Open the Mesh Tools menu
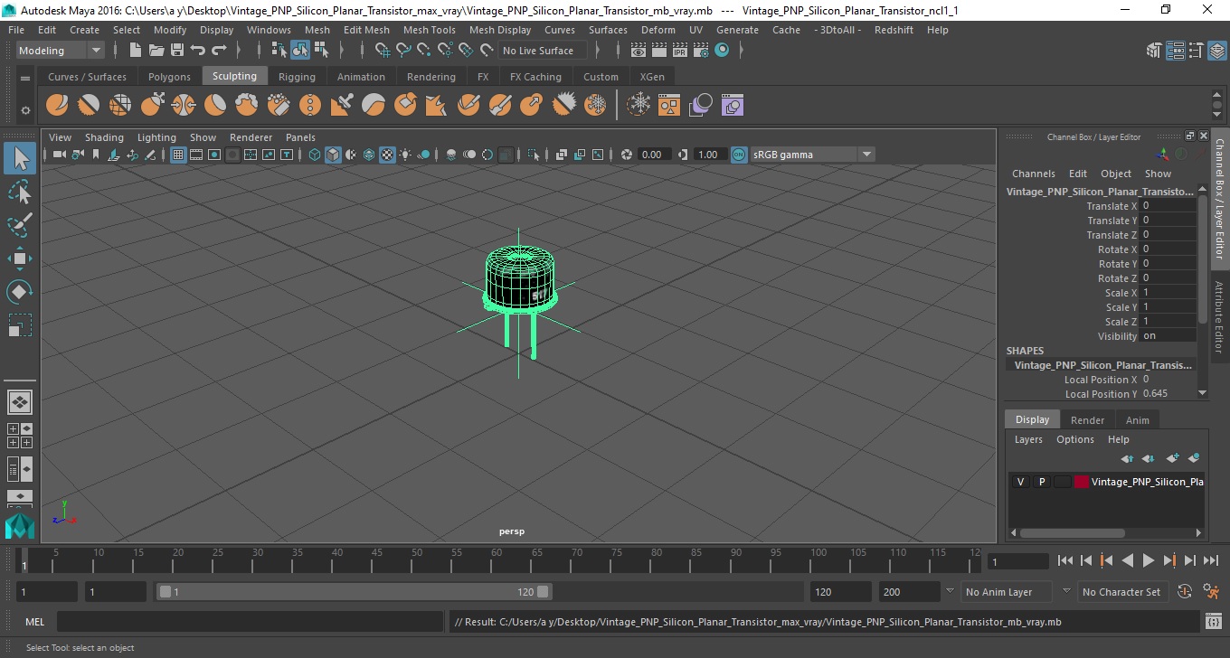Screen dimensions: 1230x658 [x=429, y=30]
